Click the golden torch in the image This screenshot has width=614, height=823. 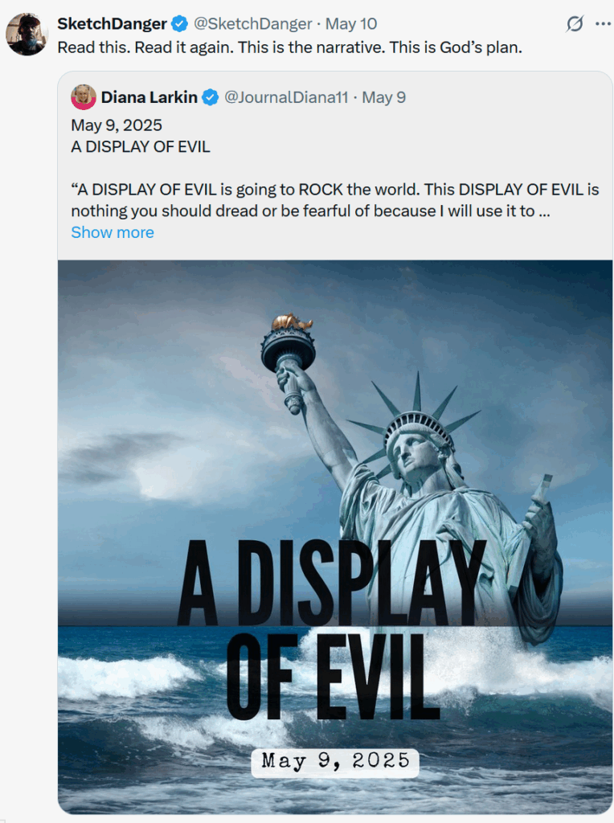coord(292,321)
